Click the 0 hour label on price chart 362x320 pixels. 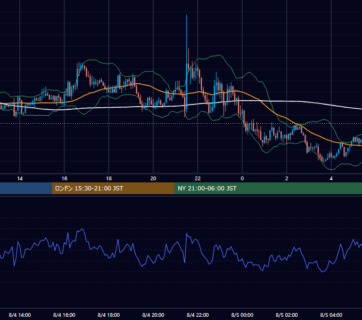point(242,179)
